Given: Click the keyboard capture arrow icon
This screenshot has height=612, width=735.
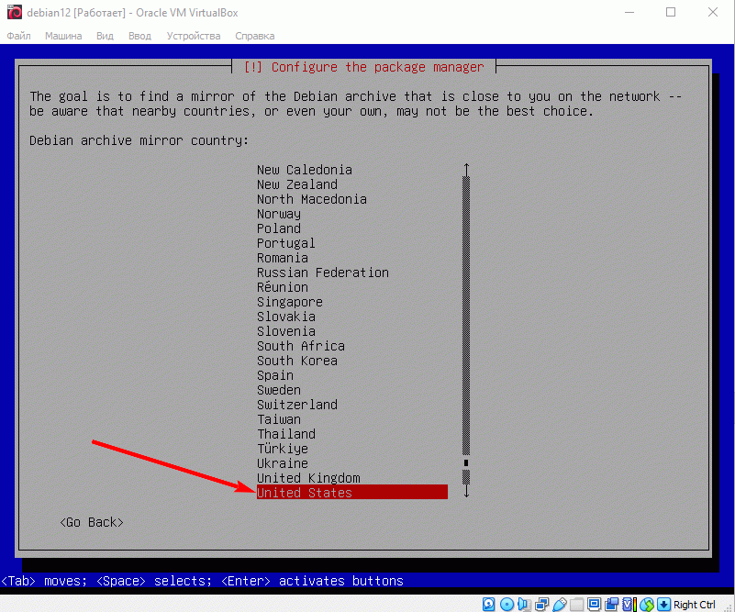Looking at the screenshot, I should click(x=663, y=604).
